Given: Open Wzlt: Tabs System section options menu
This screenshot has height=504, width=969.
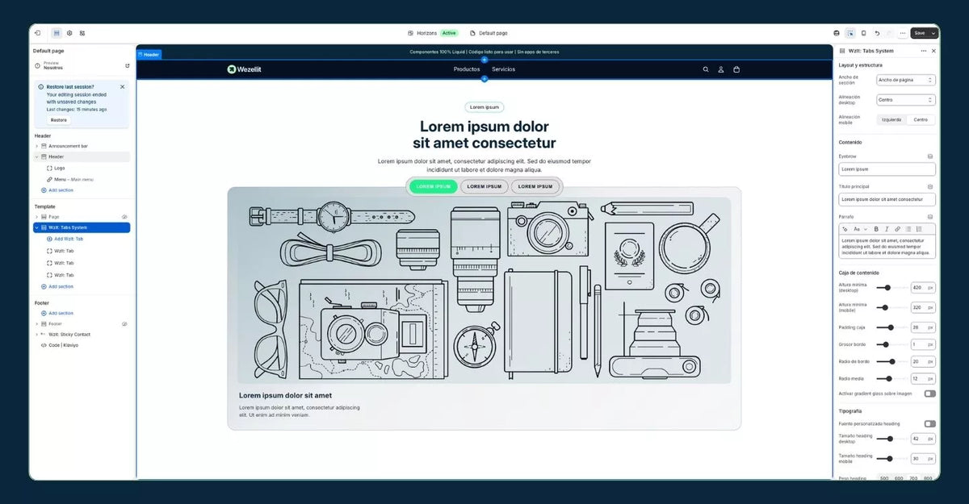Looking at the screenshot, I should (x=924, y=51).
